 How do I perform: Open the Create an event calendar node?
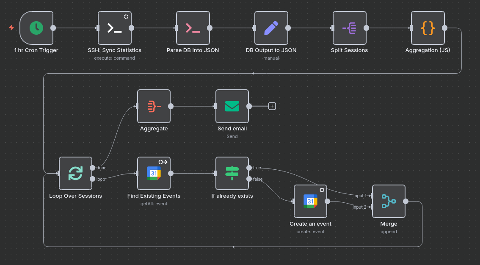pyautogui.click(x=310, y=201)
